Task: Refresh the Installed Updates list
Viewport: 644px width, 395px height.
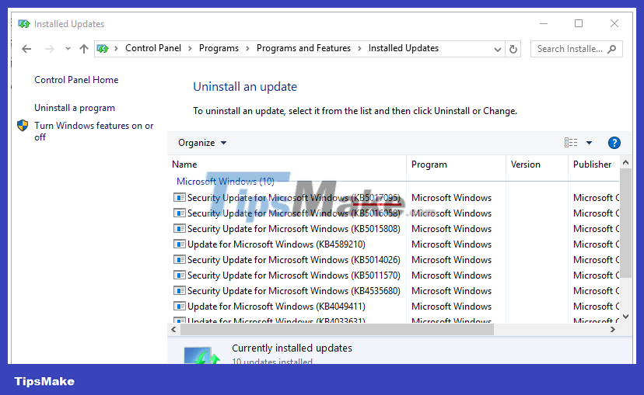Action: pos(513,49)
